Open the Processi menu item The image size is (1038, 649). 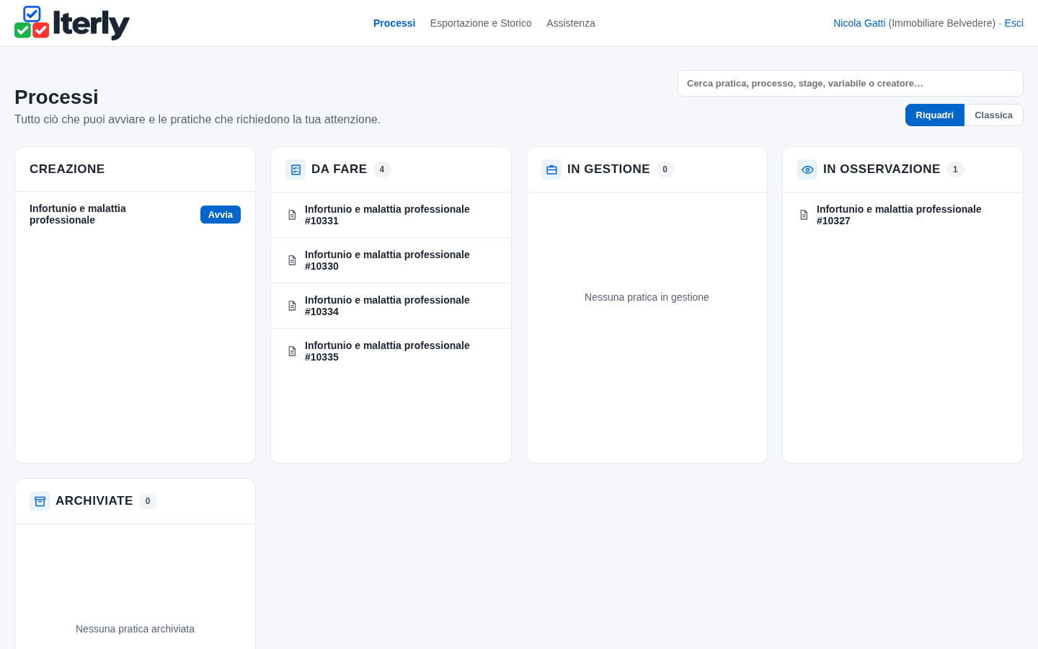click(394, 23)
